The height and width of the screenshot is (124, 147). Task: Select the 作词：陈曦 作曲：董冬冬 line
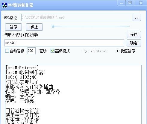click(x=33, y=91)
